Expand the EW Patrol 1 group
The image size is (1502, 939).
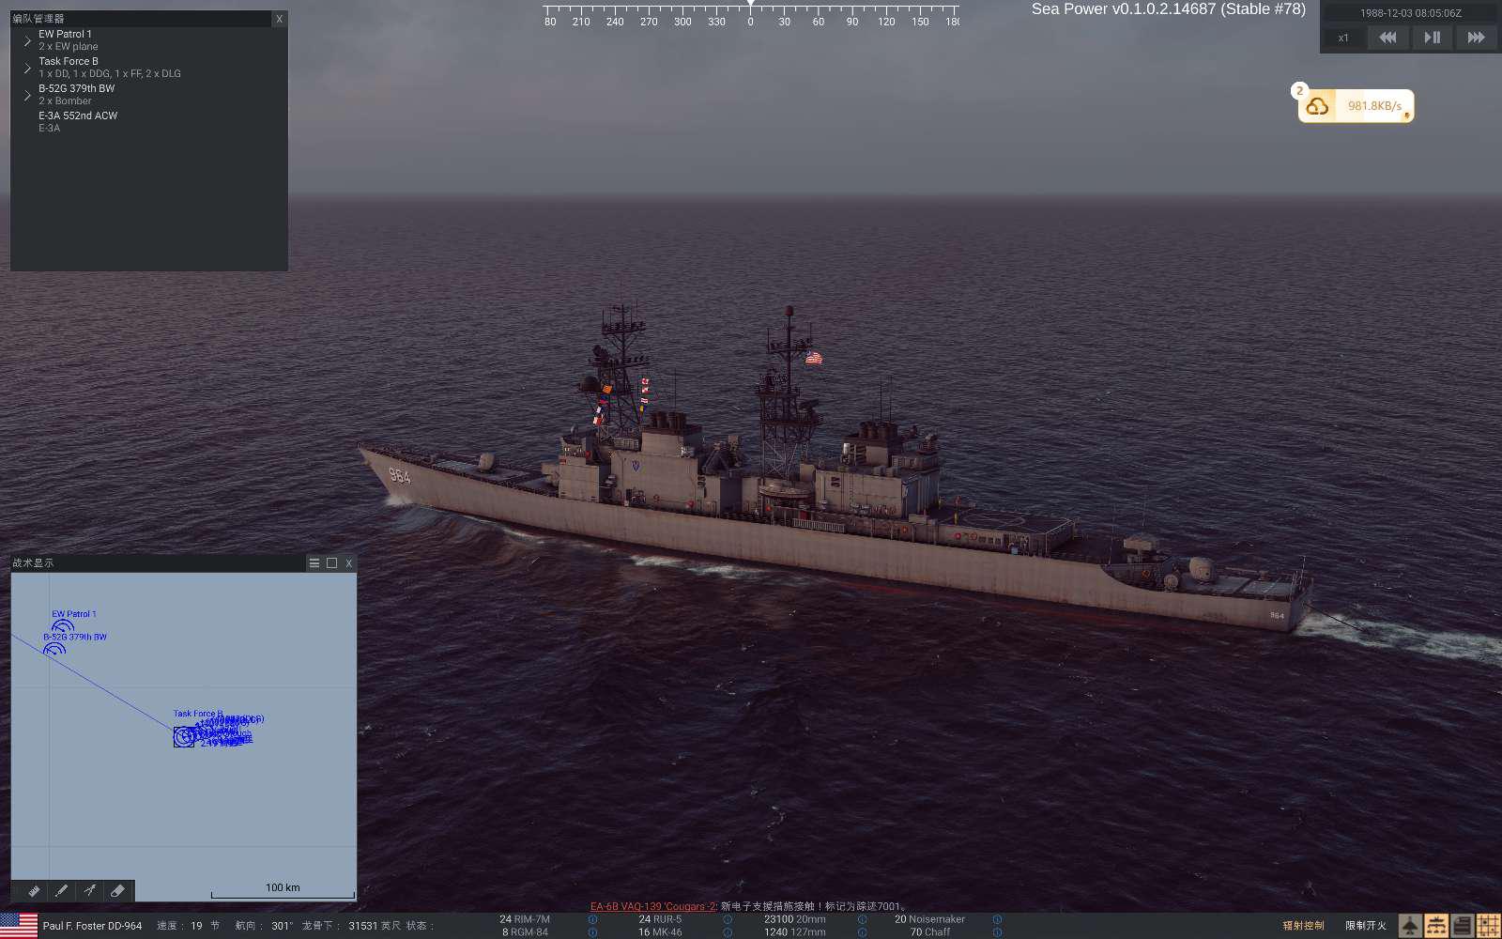tap(27, 40)
